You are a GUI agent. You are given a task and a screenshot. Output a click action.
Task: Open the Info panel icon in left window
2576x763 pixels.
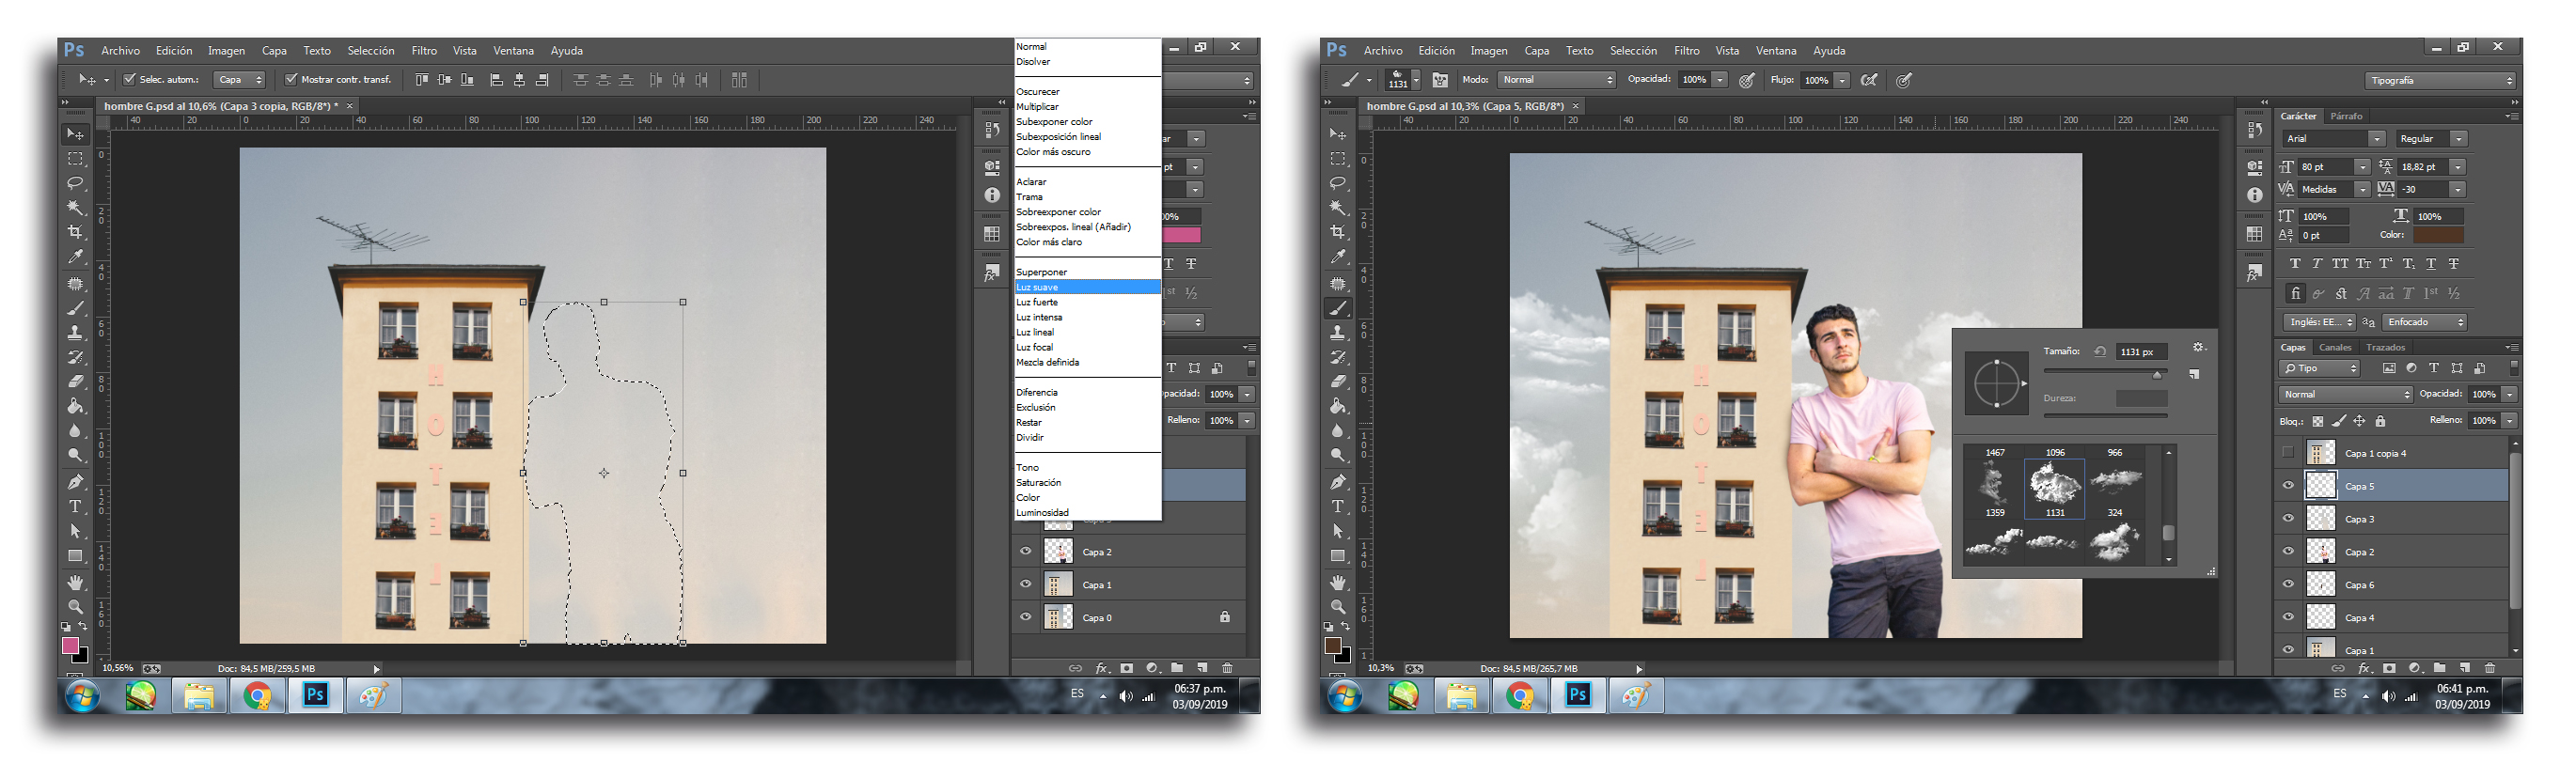pyautogui.click(x=992, y=195)
